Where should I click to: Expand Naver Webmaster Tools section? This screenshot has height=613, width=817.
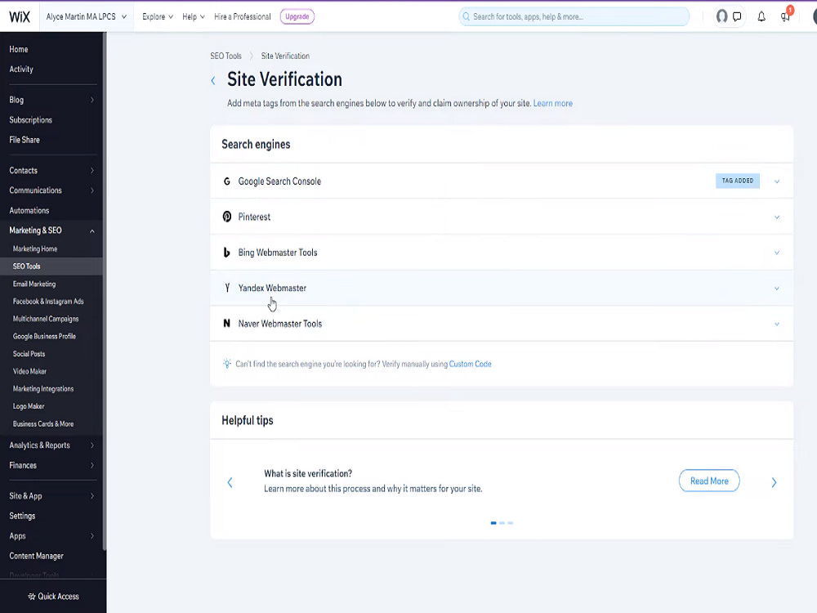pyautogui.click(x=777, y=324)
